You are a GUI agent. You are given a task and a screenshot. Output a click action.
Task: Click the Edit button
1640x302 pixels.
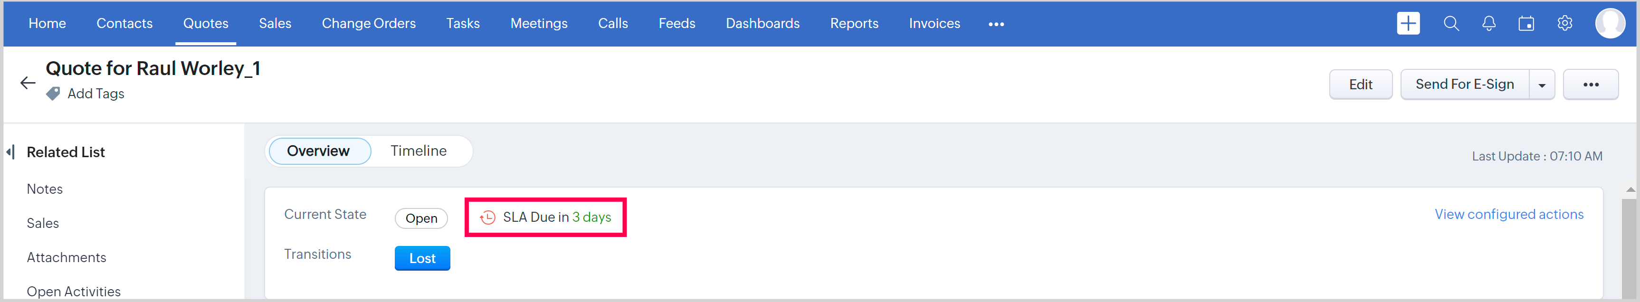pyautogui.click(x=1361, y=85)
